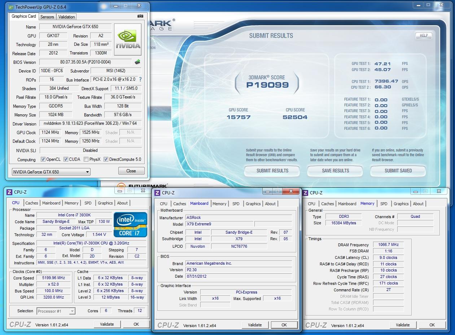Toggle the CUDA checkbox

[x=66, y=159]
